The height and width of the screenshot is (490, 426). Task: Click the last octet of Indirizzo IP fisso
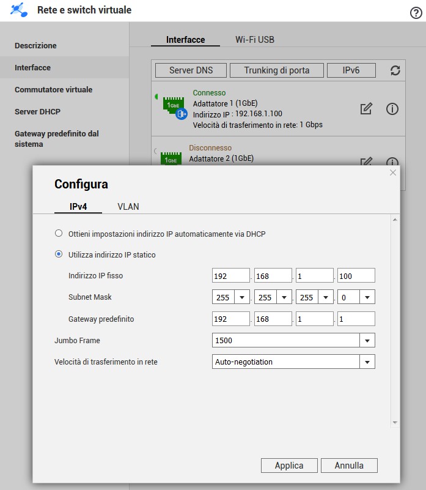click(x=356, y=276)
